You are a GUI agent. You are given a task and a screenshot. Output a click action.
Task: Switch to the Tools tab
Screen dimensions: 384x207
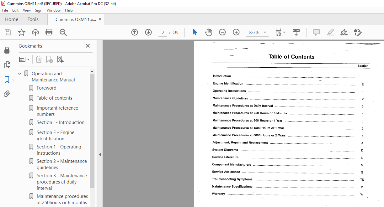pyautogui.click(x=33, y=19)
